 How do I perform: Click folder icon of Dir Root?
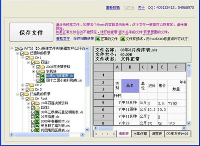32,99
